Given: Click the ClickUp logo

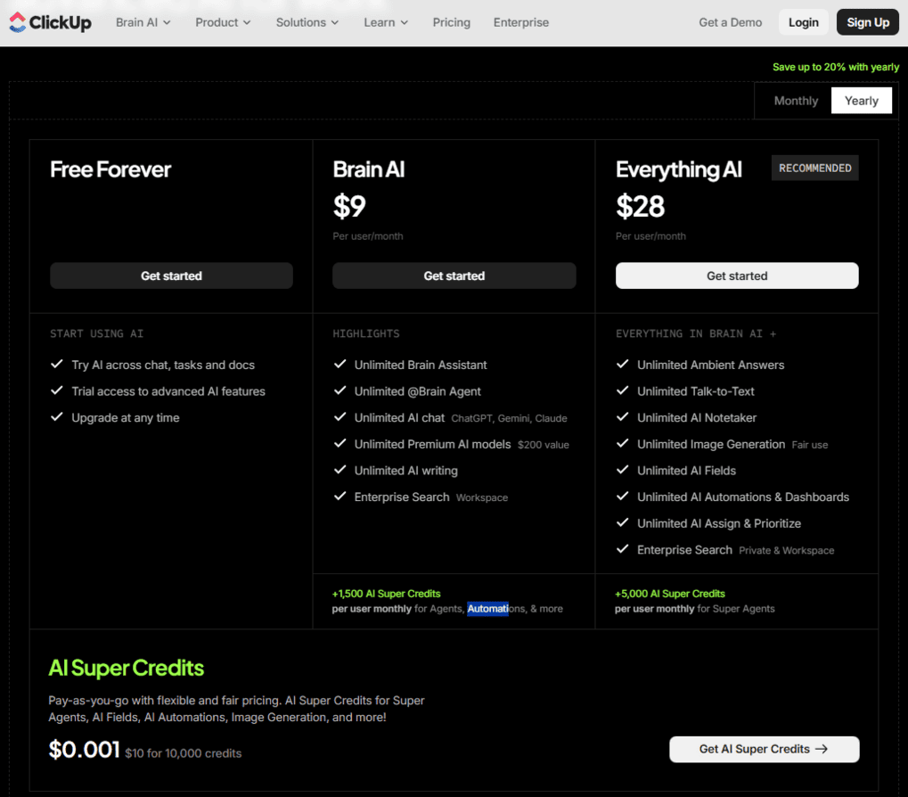Looking at the screenshot, I should click(50, 22).
